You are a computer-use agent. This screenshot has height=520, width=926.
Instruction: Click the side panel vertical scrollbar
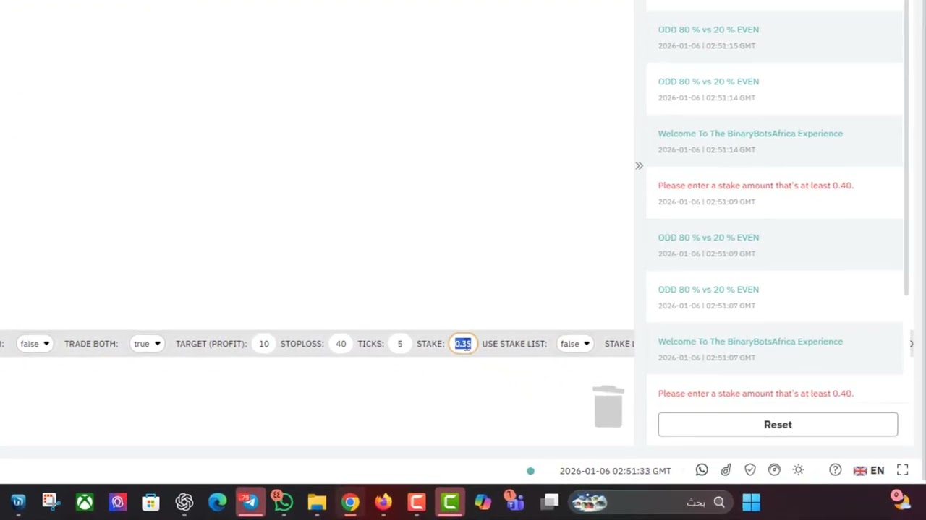coord(906,148)
